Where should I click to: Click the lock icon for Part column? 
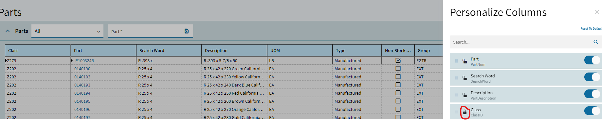click(x=465, y=61)
